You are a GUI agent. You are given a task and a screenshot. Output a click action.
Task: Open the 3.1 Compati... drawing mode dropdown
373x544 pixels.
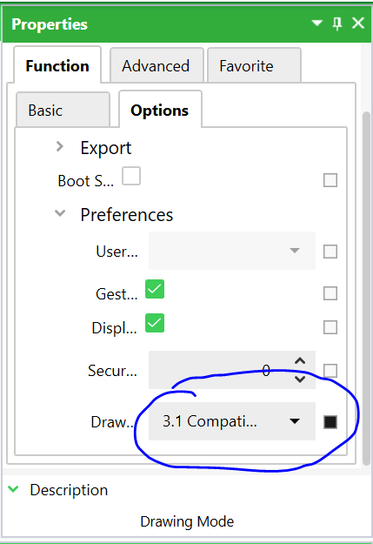(x=232, y=421)
